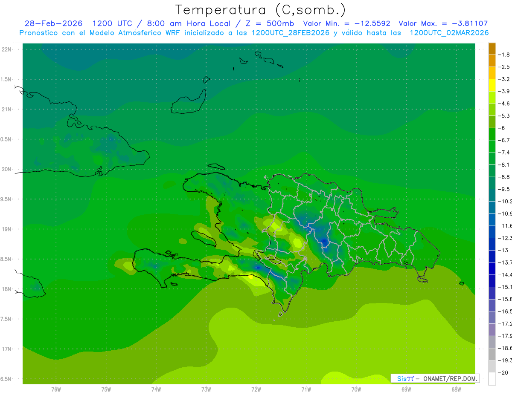Screen dimensions: 512x395
Task: Click the "18N" latitude axis label
Action: click(x=7, y=289)
